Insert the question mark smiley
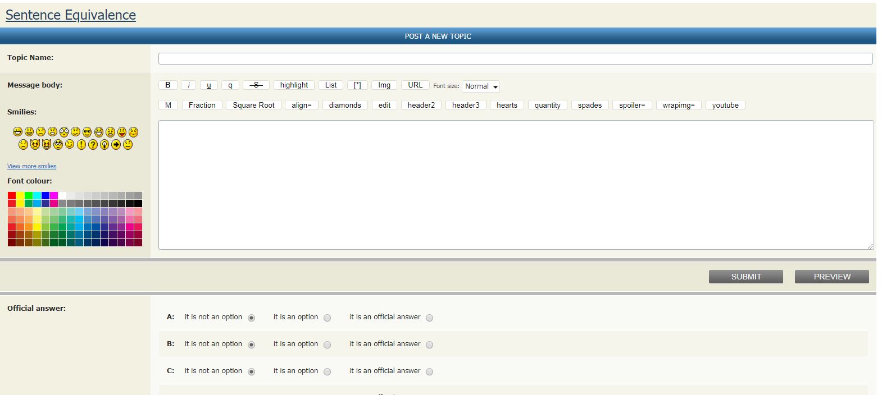The height and width of the screenshot is (395, 882). 93,145
